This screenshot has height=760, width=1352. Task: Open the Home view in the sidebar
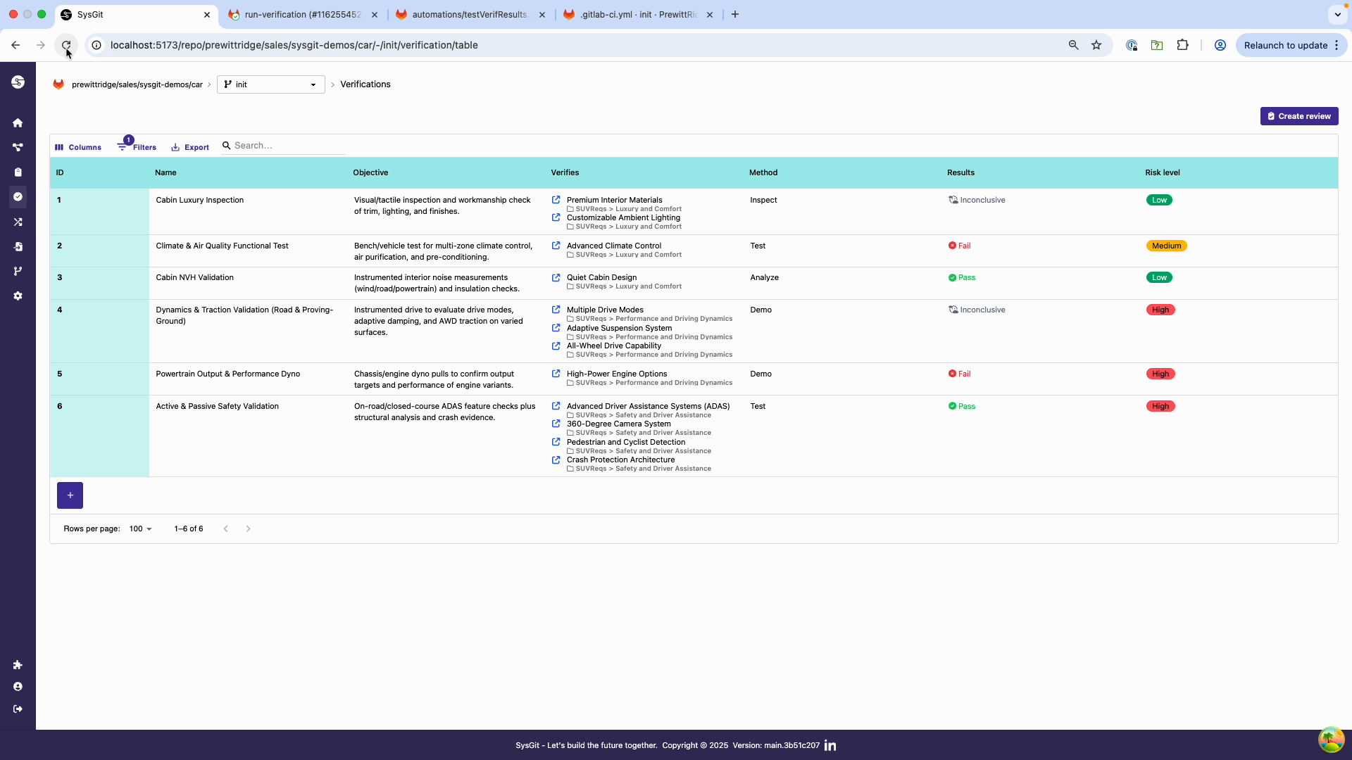click(18, 122)
